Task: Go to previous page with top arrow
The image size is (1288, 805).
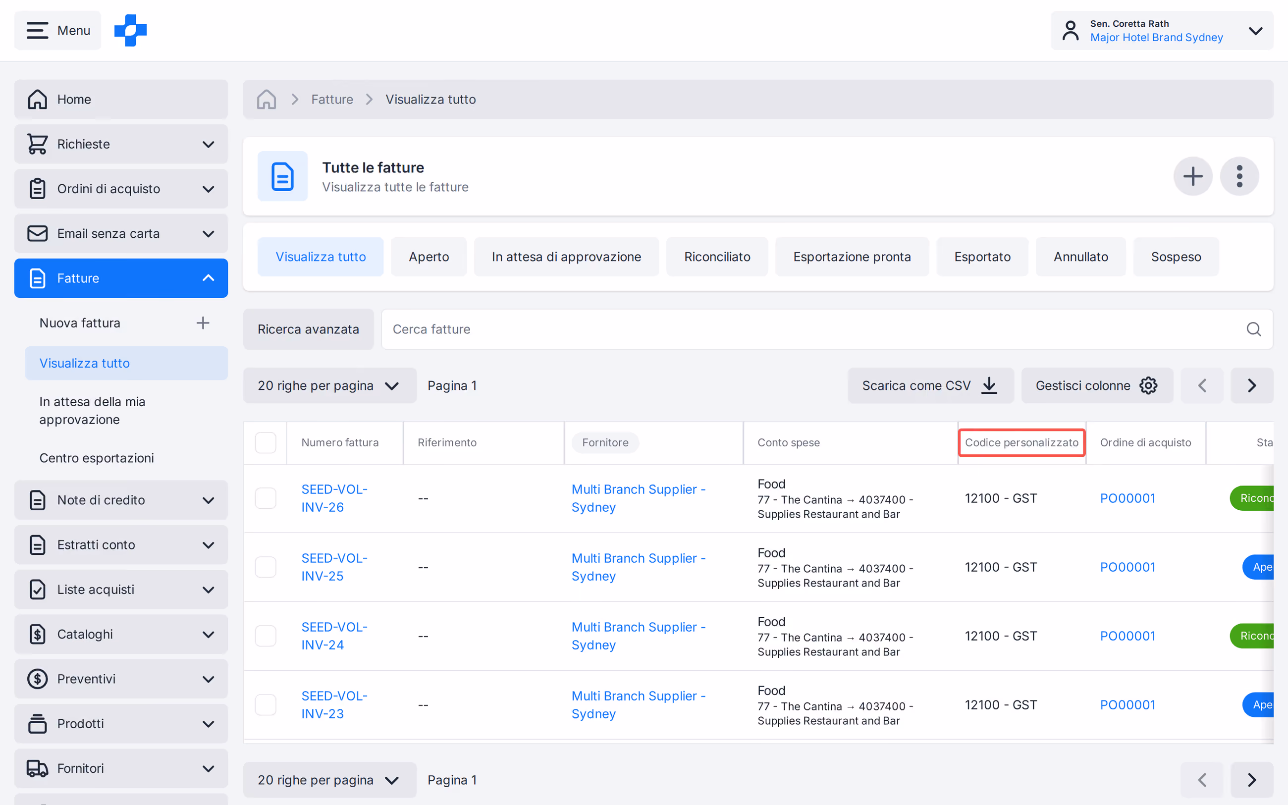Action: [1202, 385]
